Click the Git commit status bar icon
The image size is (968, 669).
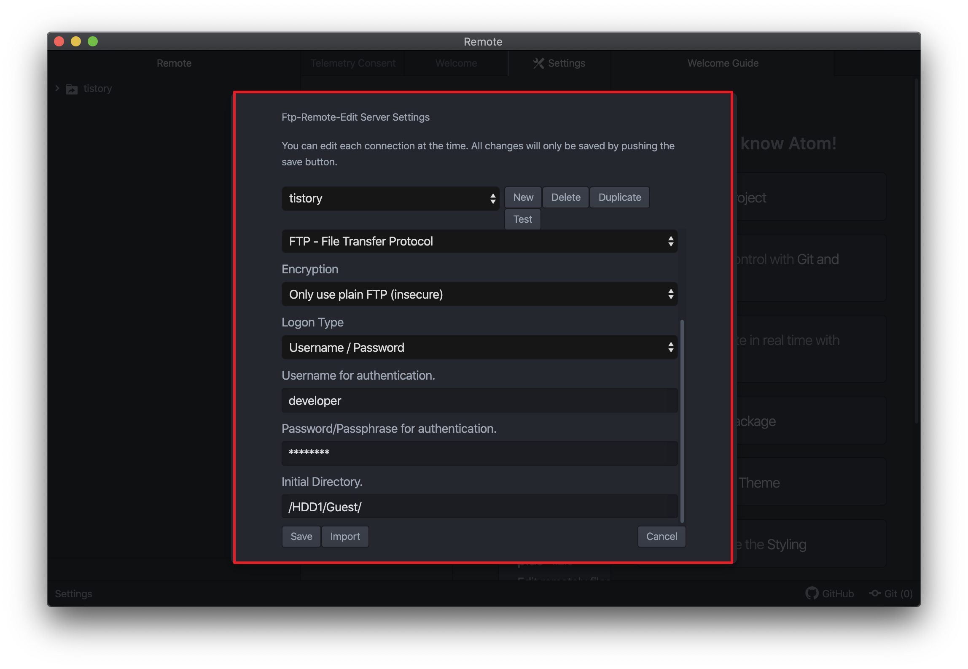point(875,593)
